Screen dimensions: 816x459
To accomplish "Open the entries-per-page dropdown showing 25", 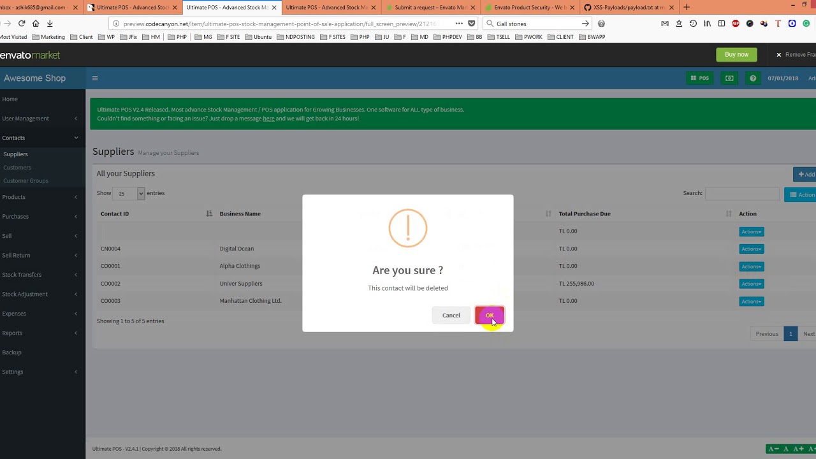I will (129, 193).
